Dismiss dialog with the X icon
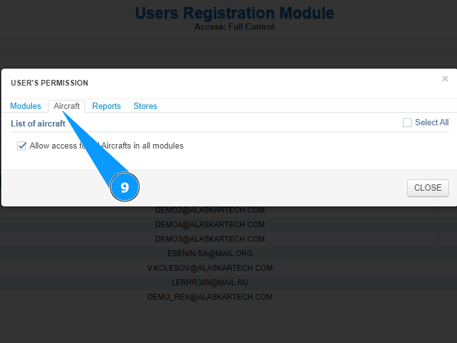The width and height of the screenshot is (457, 343). tap(445, 79)
